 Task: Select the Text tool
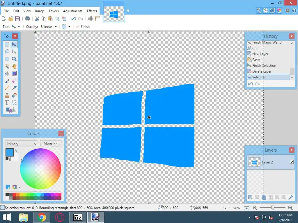coord(7,102)
